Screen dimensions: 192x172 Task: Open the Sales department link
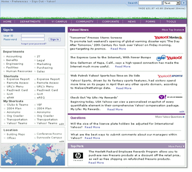41,71
